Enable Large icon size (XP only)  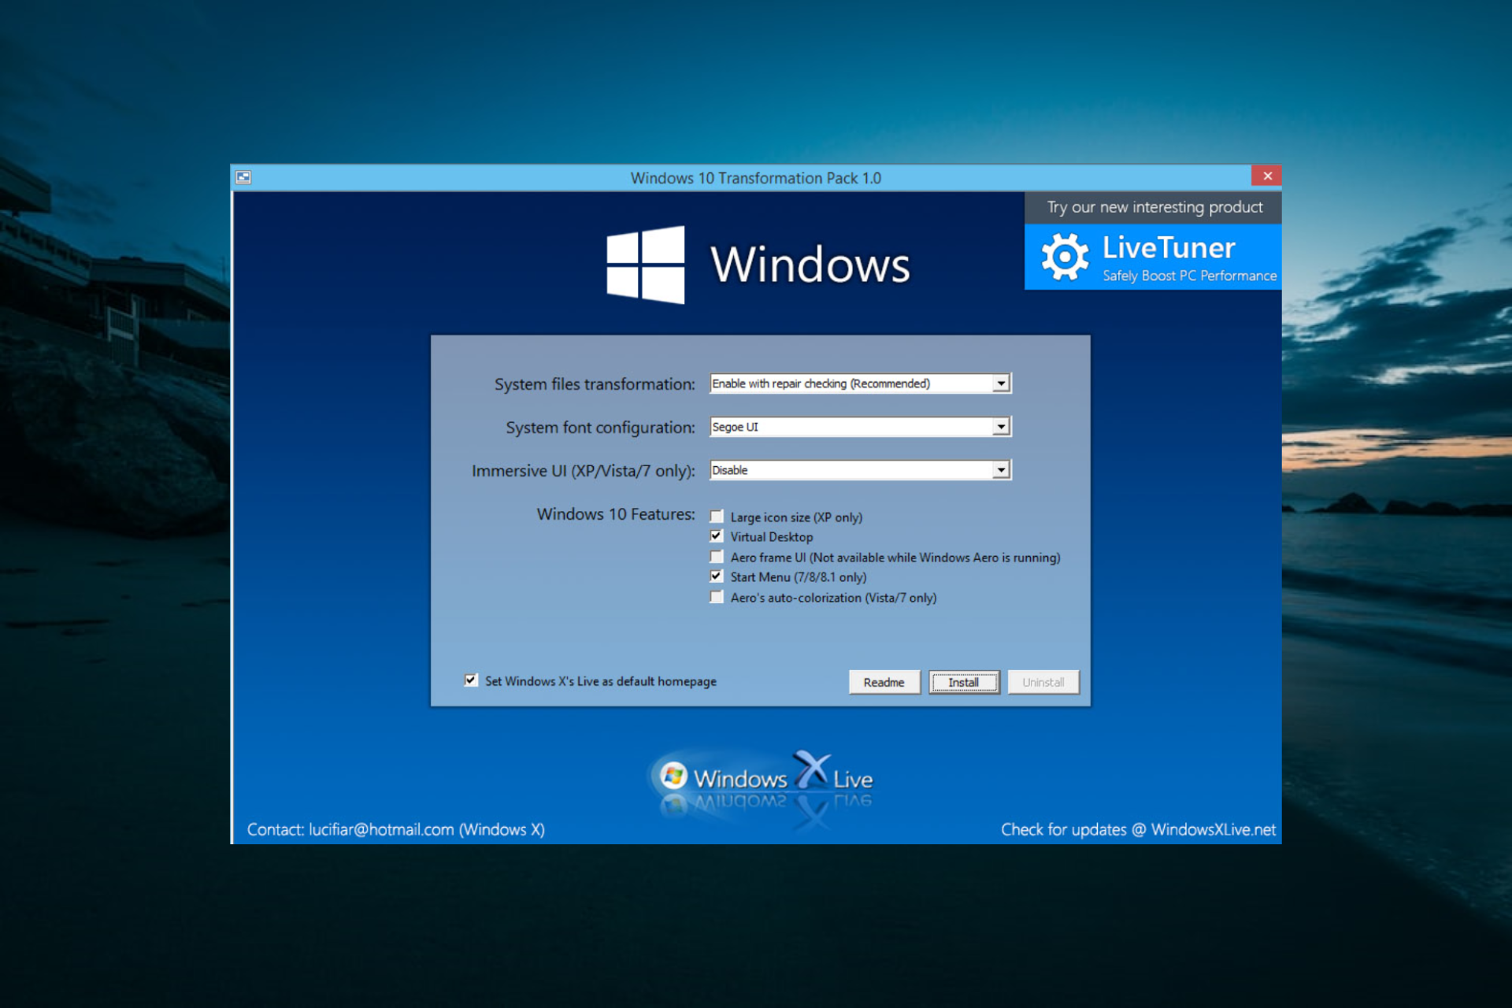pyautogui.click(x=717, y=517)
